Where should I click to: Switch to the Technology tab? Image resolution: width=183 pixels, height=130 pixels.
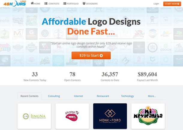127,96
